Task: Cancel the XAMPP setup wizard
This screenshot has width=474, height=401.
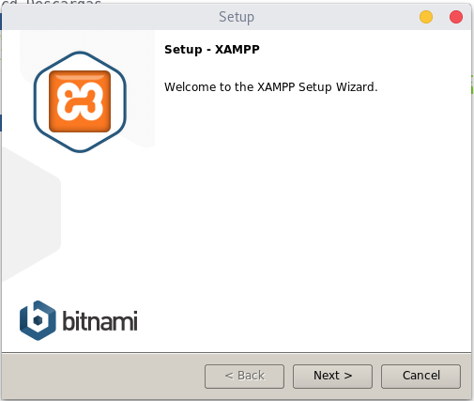Action: [420, 376]
